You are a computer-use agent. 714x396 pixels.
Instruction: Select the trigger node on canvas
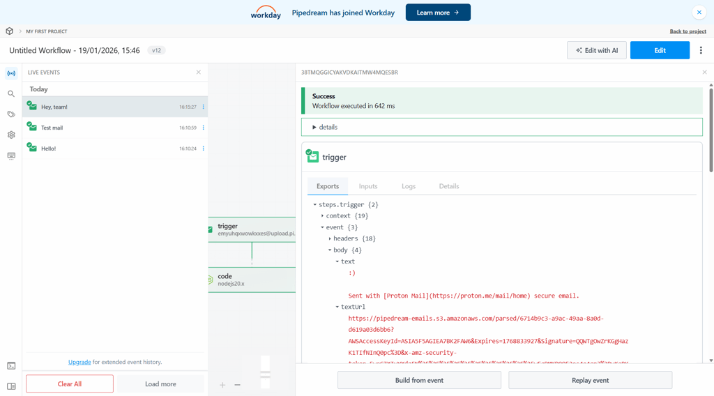[x=252, y=229]
